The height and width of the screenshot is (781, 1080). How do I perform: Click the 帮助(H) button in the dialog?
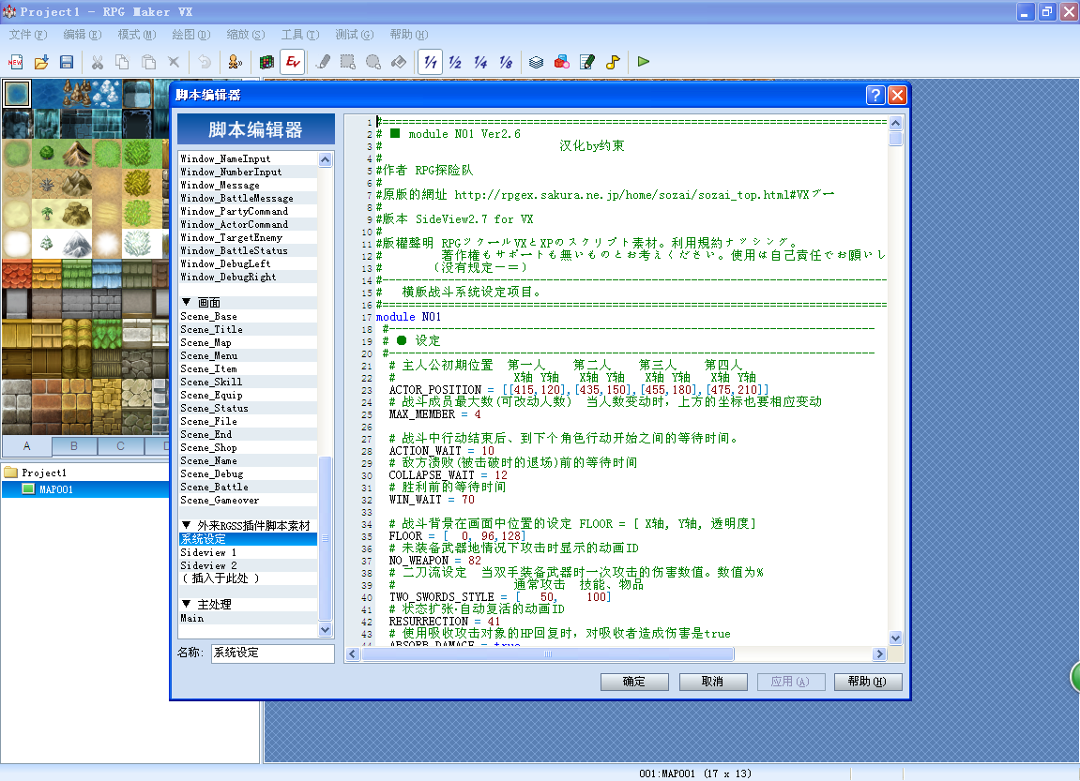(867, 682)
